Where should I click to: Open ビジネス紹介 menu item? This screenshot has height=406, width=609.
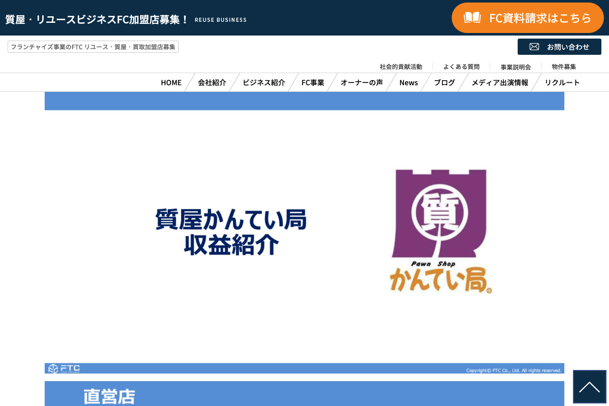[264, 82]
